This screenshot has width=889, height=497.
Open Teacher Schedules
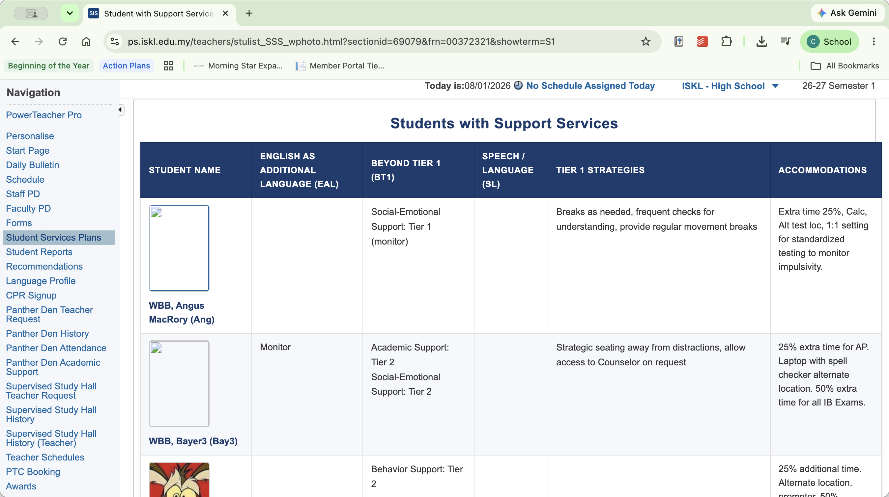(x=45, y=458)
